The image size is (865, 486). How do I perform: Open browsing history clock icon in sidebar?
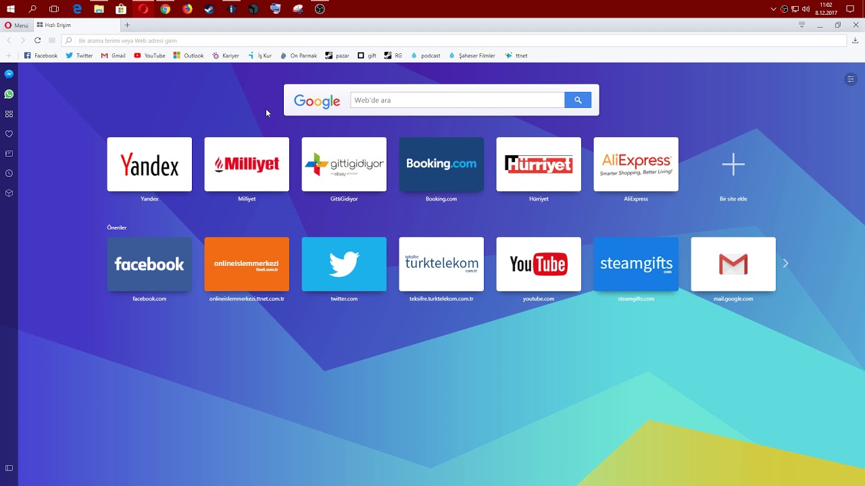click(x=9, y=173)
